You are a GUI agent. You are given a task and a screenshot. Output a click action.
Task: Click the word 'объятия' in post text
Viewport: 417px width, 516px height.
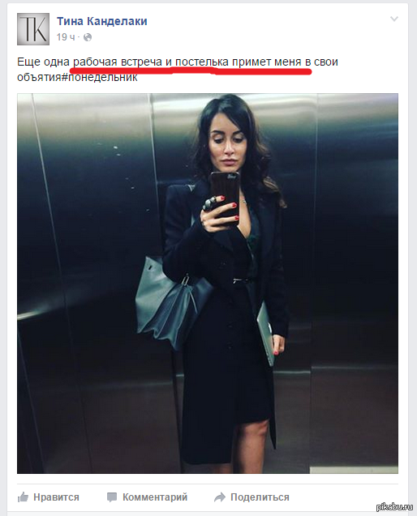point(39,77)
